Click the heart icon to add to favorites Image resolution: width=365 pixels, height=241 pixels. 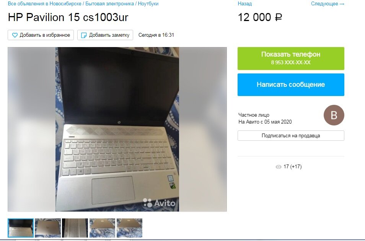click(15, 35)
